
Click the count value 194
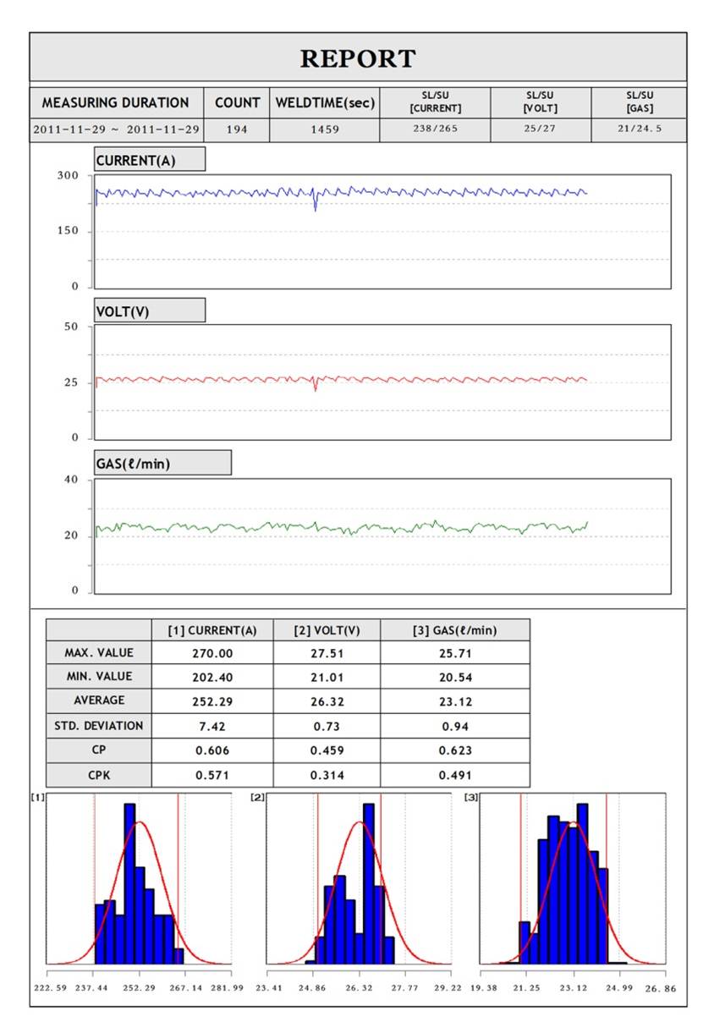pos(237,130)
